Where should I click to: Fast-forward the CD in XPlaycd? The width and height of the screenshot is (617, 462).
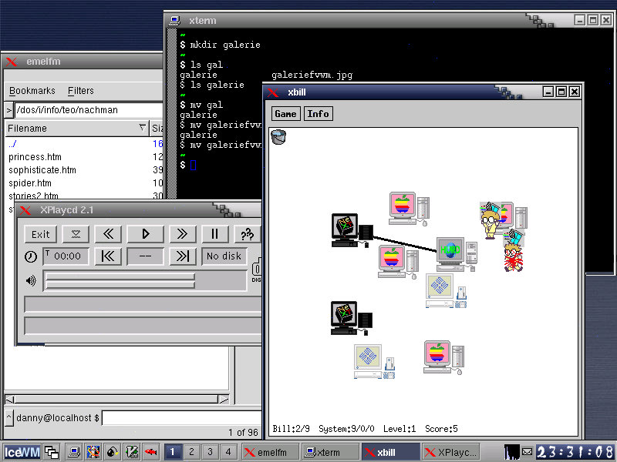click(182, 234)
